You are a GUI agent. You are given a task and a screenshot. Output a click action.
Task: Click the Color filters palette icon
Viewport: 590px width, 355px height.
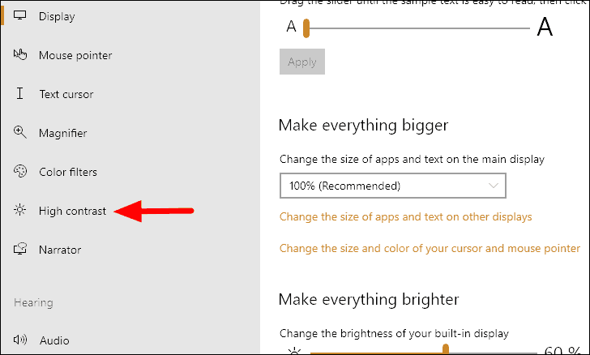[20, 172]
